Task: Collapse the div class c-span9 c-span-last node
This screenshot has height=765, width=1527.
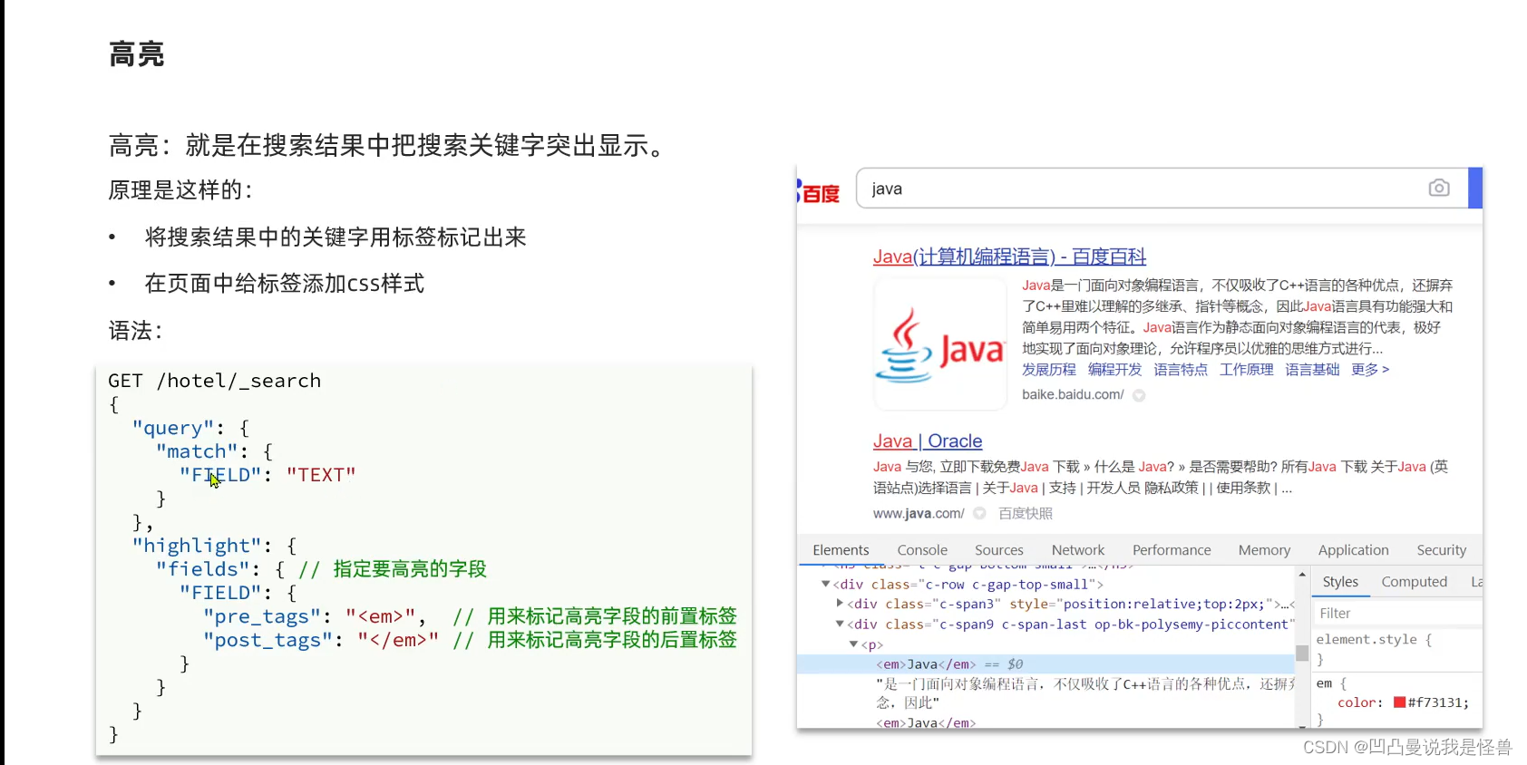Action: point(840,625)
